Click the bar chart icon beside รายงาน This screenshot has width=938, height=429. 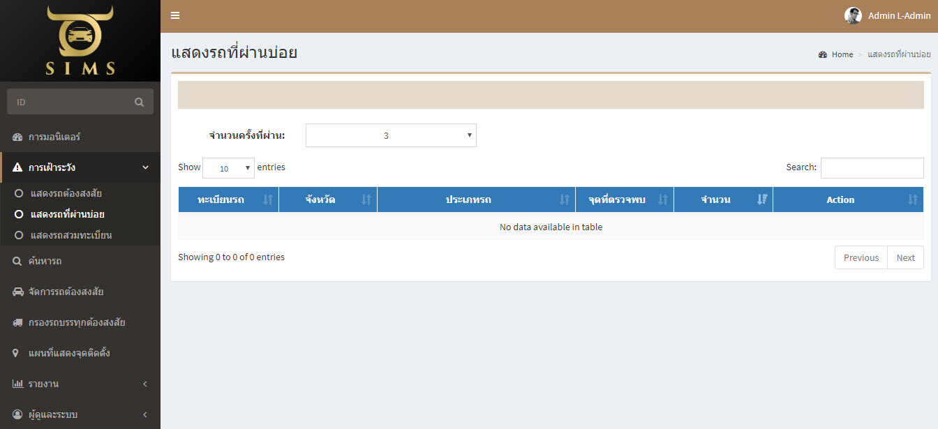coord(17,384)
